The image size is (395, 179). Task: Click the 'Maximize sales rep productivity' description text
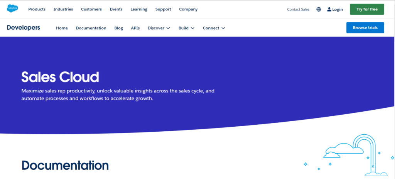coord(118,95)
